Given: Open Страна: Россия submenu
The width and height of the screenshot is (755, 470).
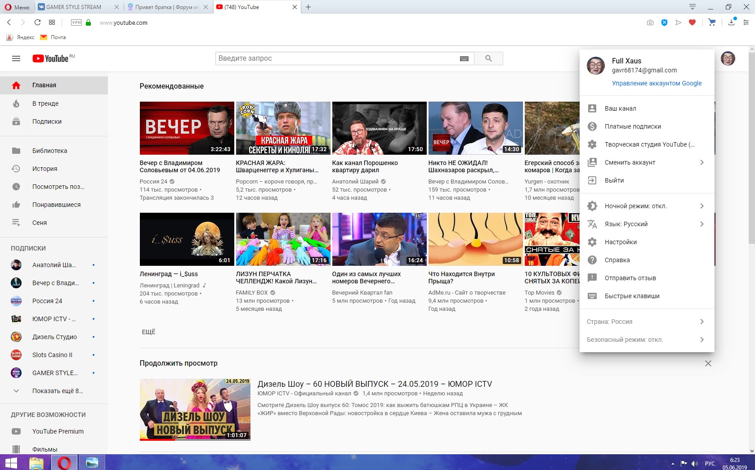Looking at the screenshot, I should pyautogui.click(x=647, y=322).
